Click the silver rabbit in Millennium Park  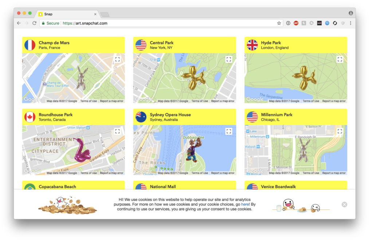point(304,150)
